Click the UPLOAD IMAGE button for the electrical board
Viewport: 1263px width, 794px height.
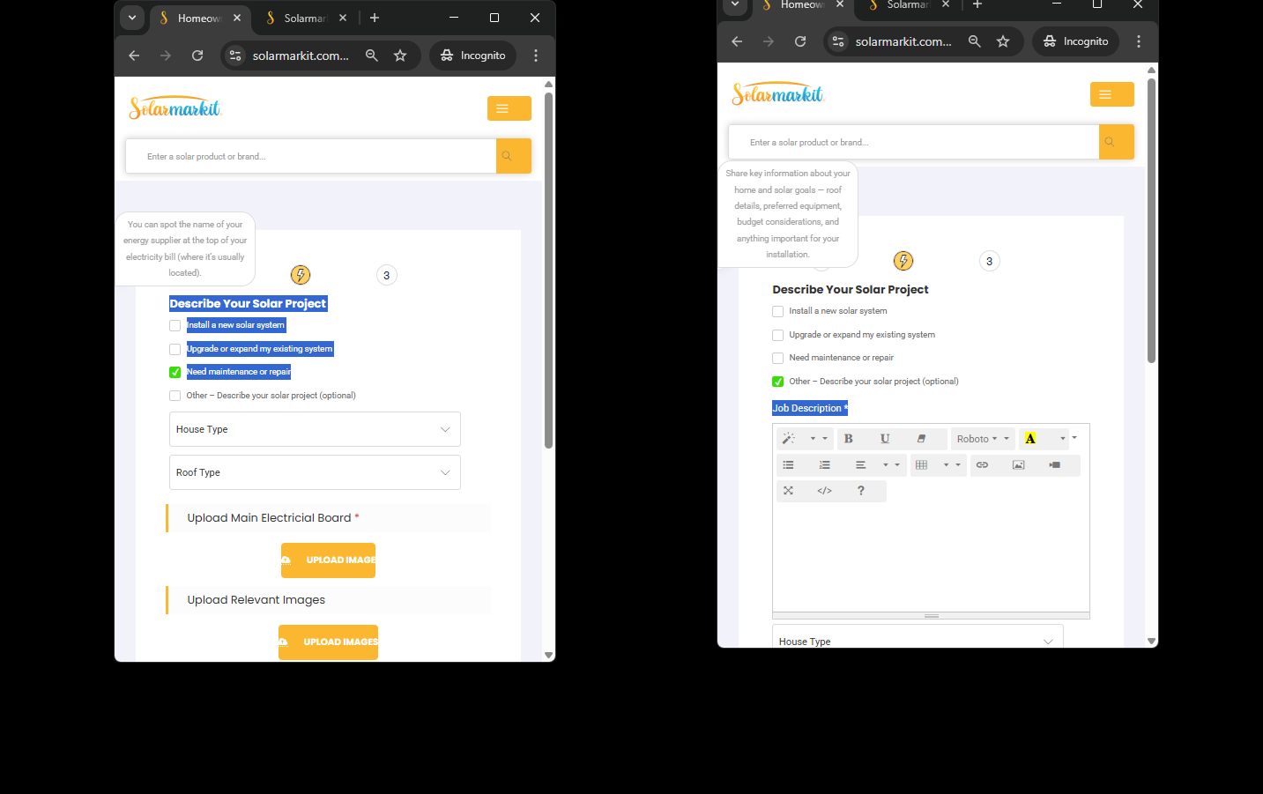(x=328, y=560)
